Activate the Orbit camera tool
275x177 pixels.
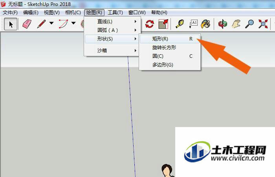[x=223, y=24]
